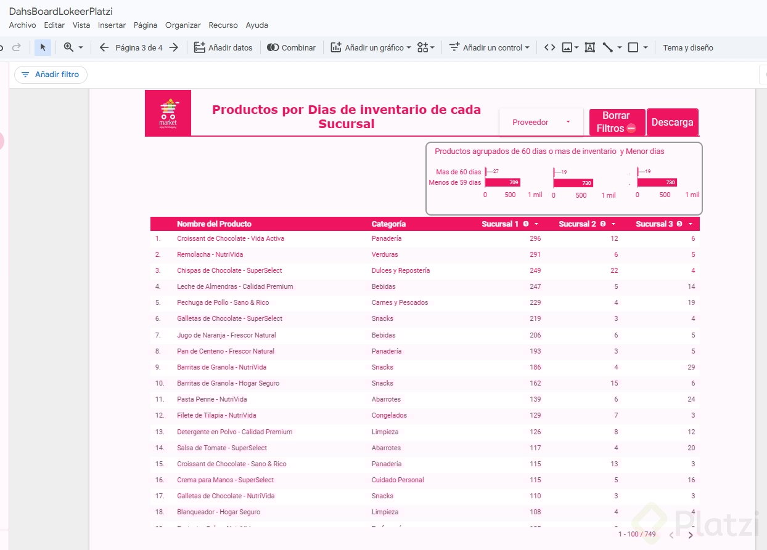Click the insert image icon

click(x=568, y=47)
